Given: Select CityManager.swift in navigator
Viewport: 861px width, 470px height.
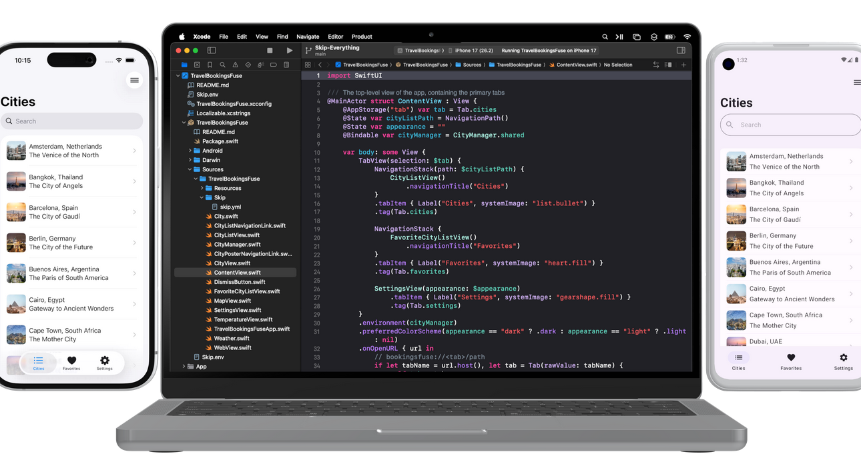Looking at the screenshot, I should click(235, 245).
